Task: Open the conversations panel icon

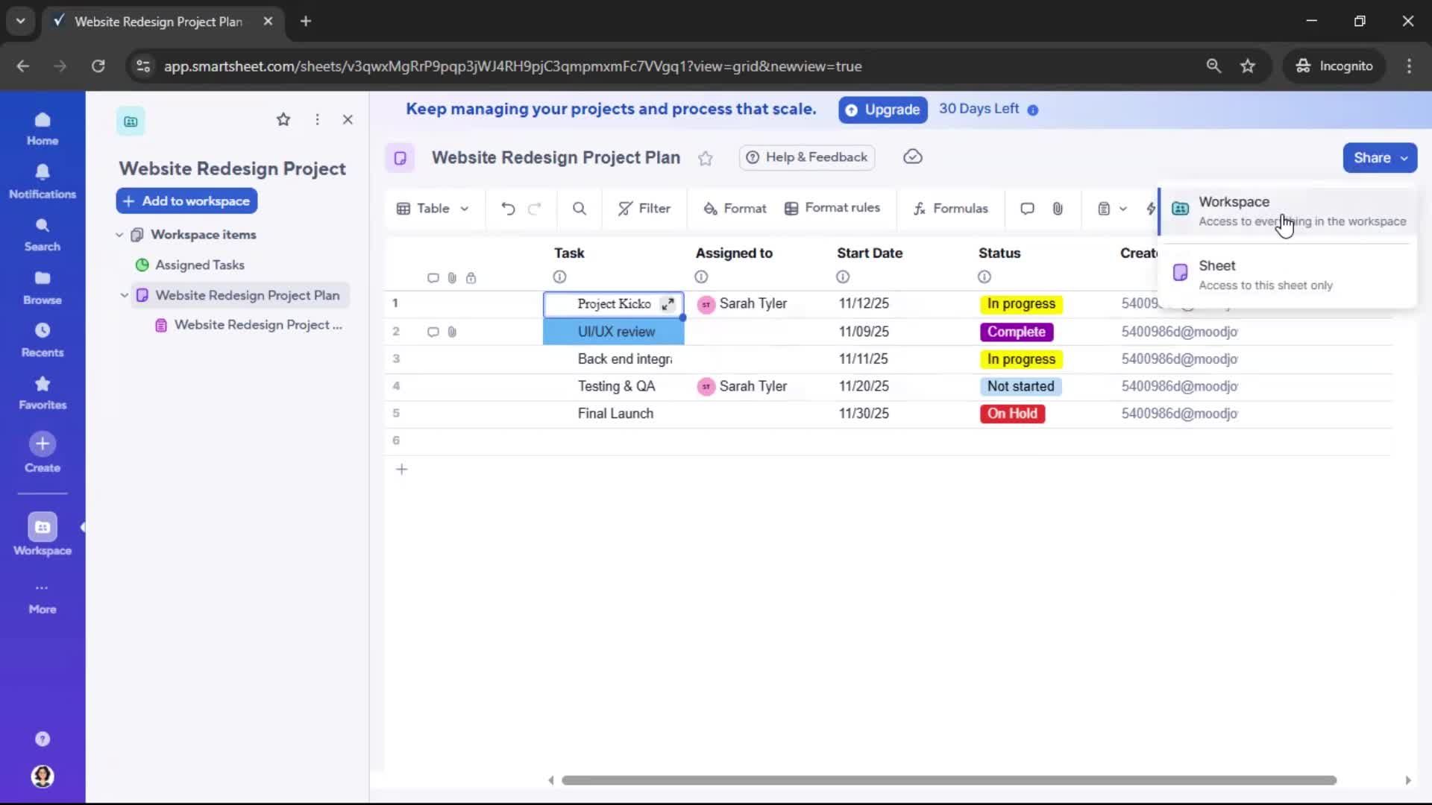Action: point(1027,209)
